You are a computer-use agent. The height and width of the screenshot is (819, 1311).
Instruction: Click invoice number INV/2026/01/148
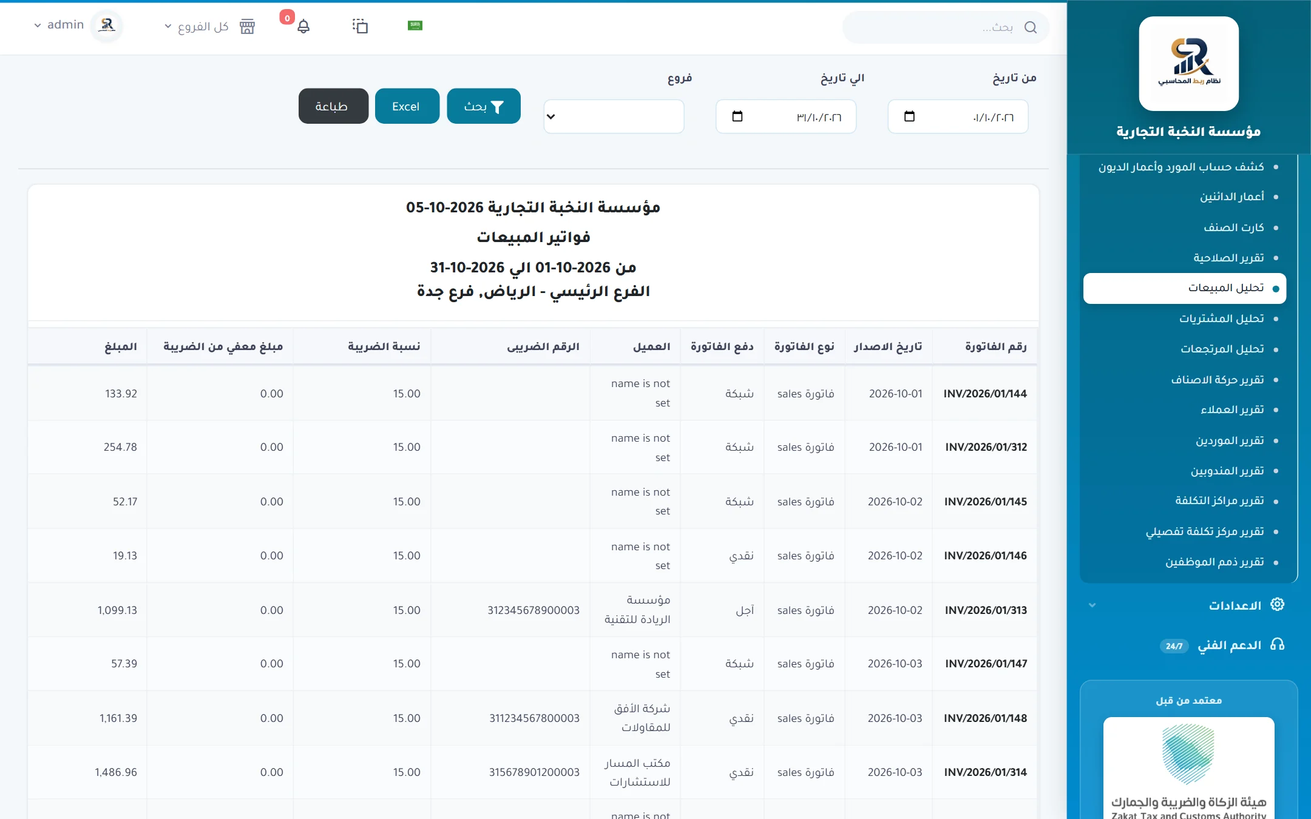986,718
